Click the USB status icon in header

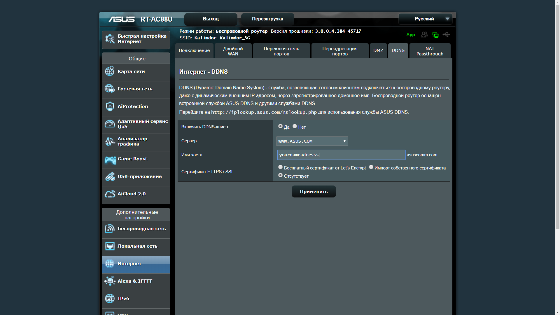(x=446, y=34)
